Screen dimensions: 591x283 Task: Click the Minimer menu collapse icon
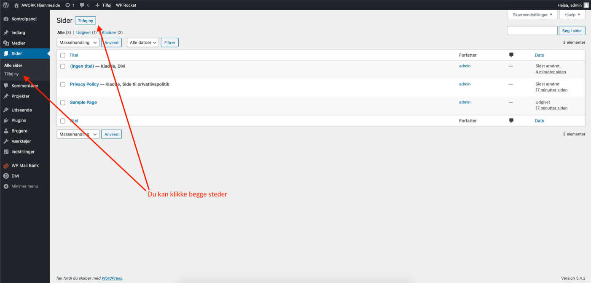click(6, 186)
